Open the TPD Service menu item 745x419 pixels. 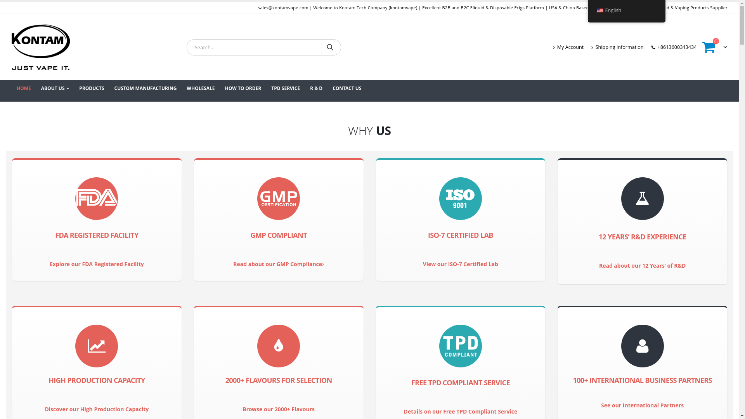click(286, 88)
